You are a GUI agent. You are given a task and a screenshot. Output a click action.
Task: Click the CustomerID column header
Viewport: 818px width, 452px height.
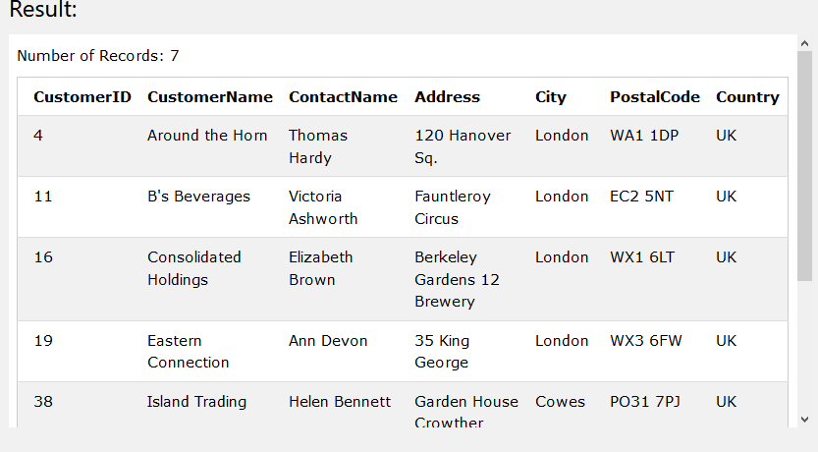[x=82, y=96]
